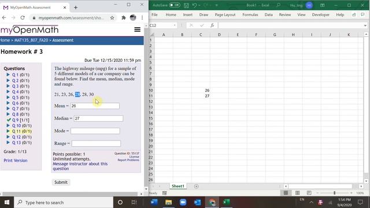Image resolution: width=370 pixels, height=208 pixels.
Task: Open the Chrome three-dot menu
Action: [142, 18]
